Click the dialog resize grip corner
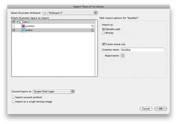Image resolution: width=177 pixels, height=124 pixels. pos(168,113)
